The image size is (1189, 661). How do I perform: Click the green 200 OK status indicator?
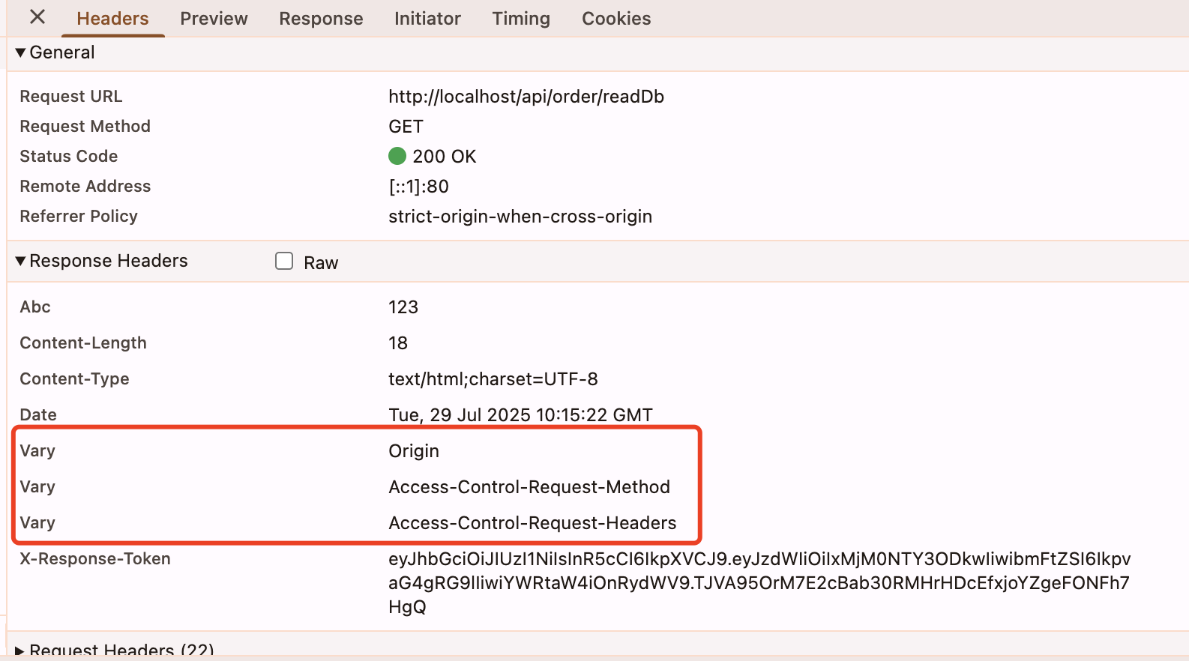click(x=397, y=156)
